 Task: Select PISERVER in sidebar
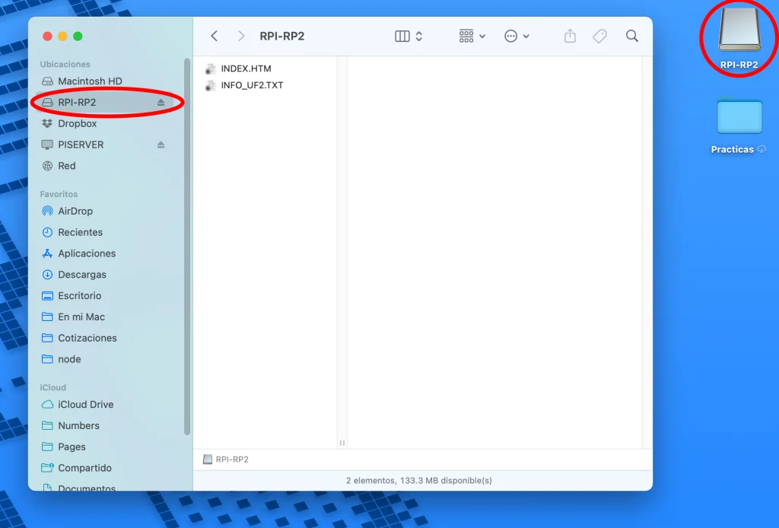pos(107,145)
